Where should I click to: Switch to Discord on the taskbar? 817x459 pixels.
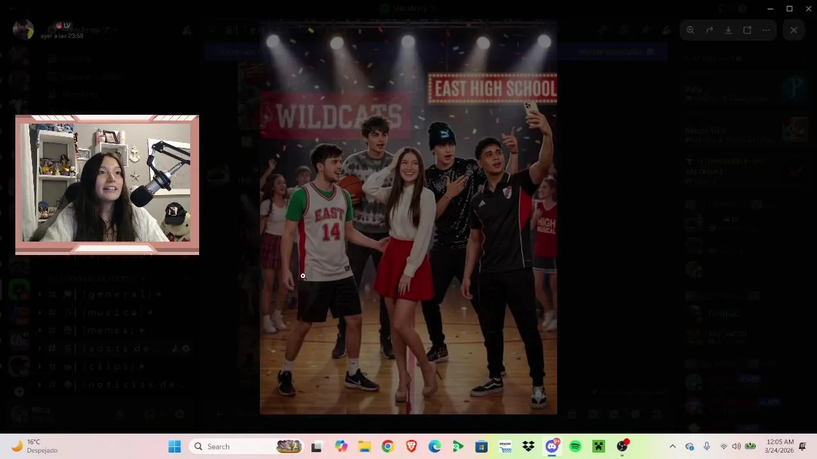pyautogui.click(x=552, y=447)
